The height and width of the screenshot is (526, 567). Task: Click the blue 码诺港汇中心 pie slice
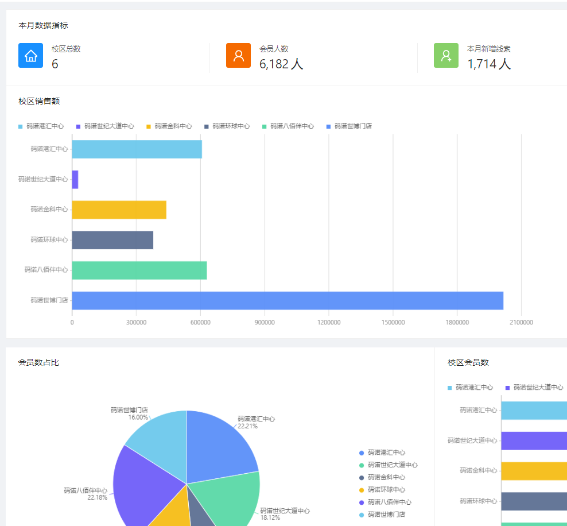coord(217,448)
